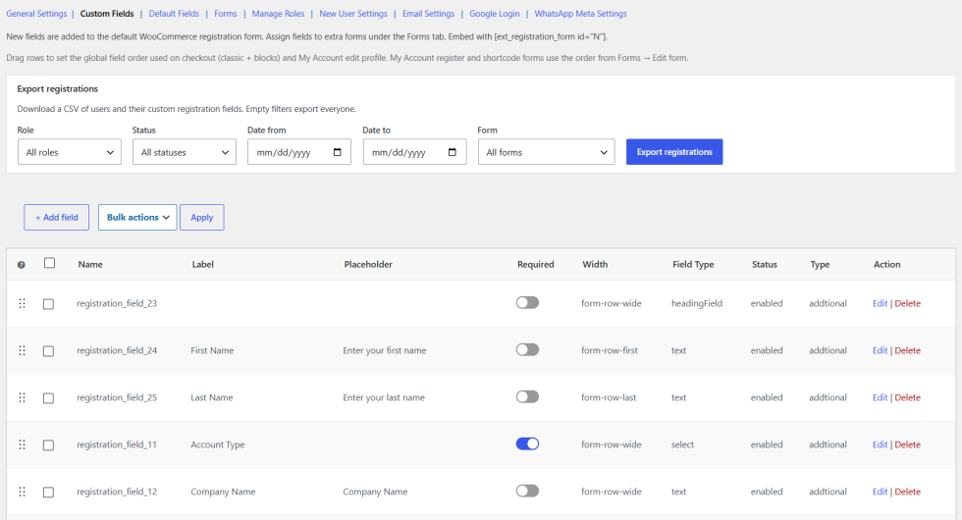Click the Name column header

tap(90, 264)
